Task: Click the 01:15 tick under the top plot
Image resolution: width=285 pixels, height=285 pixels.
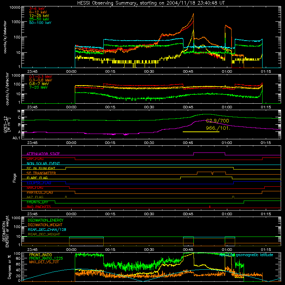Action: 266,72
